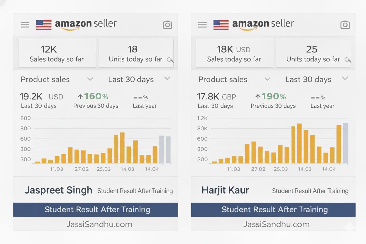
Task: Click search magnifier beside 18 units today
Action: pyautogui.click(x=170, y=60)
